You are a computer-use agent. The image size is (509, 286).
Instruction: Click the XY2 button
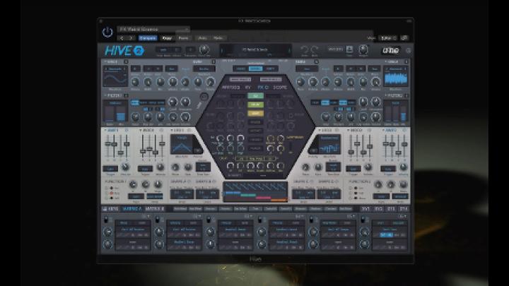tap(378, 208)
